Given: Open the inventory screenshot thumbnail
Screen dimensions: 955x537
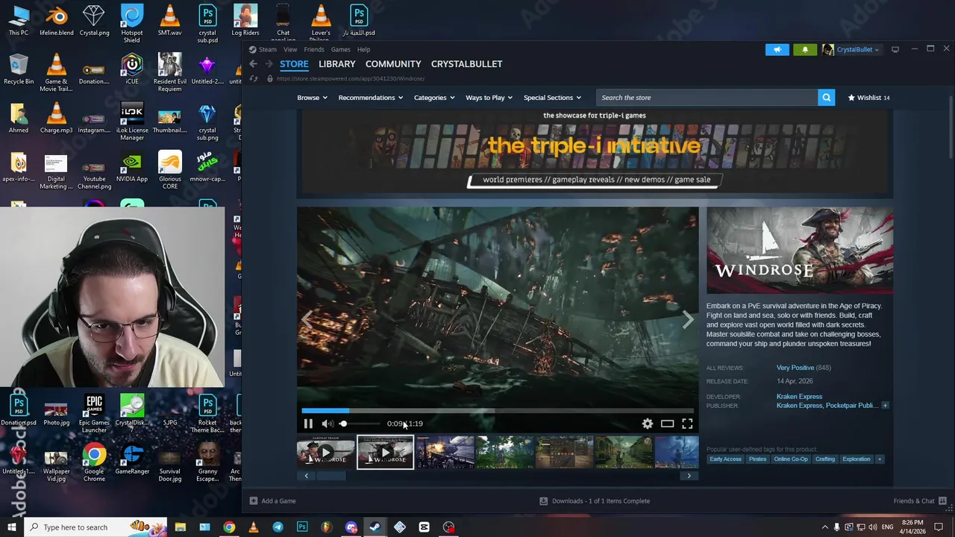Looking at the screenshot, I should [564, 453].
